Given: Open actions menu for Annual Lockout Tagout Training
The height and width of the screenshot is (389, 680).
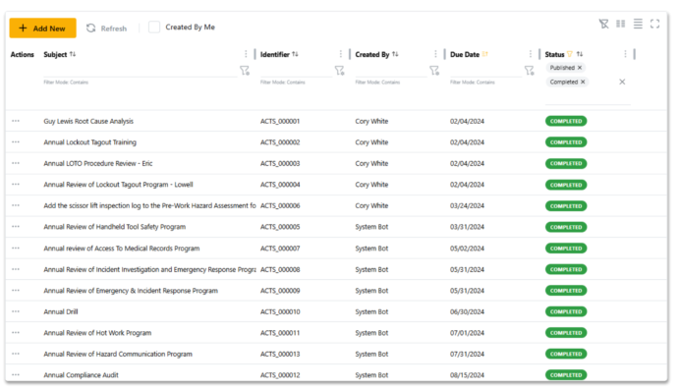Looking at the screenshot, I should (16, 142).
